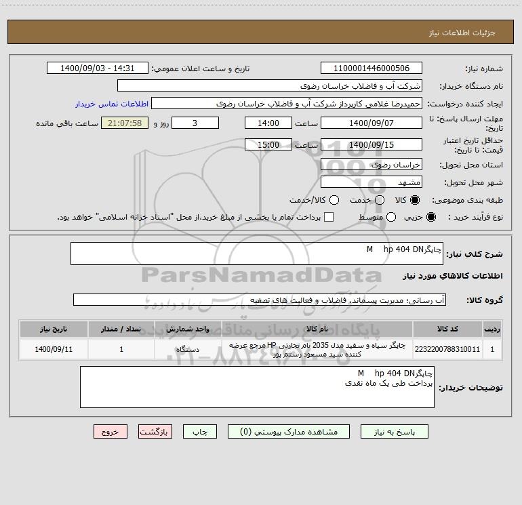Click the delivery city field مشهد

point(372,182)
